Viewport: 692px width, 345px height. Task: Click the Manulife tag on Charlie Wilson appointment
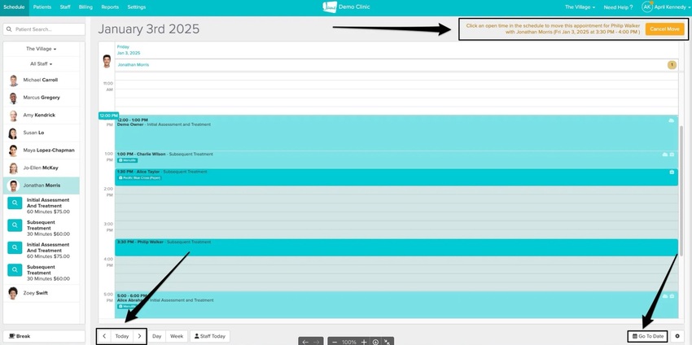(127, 160)
